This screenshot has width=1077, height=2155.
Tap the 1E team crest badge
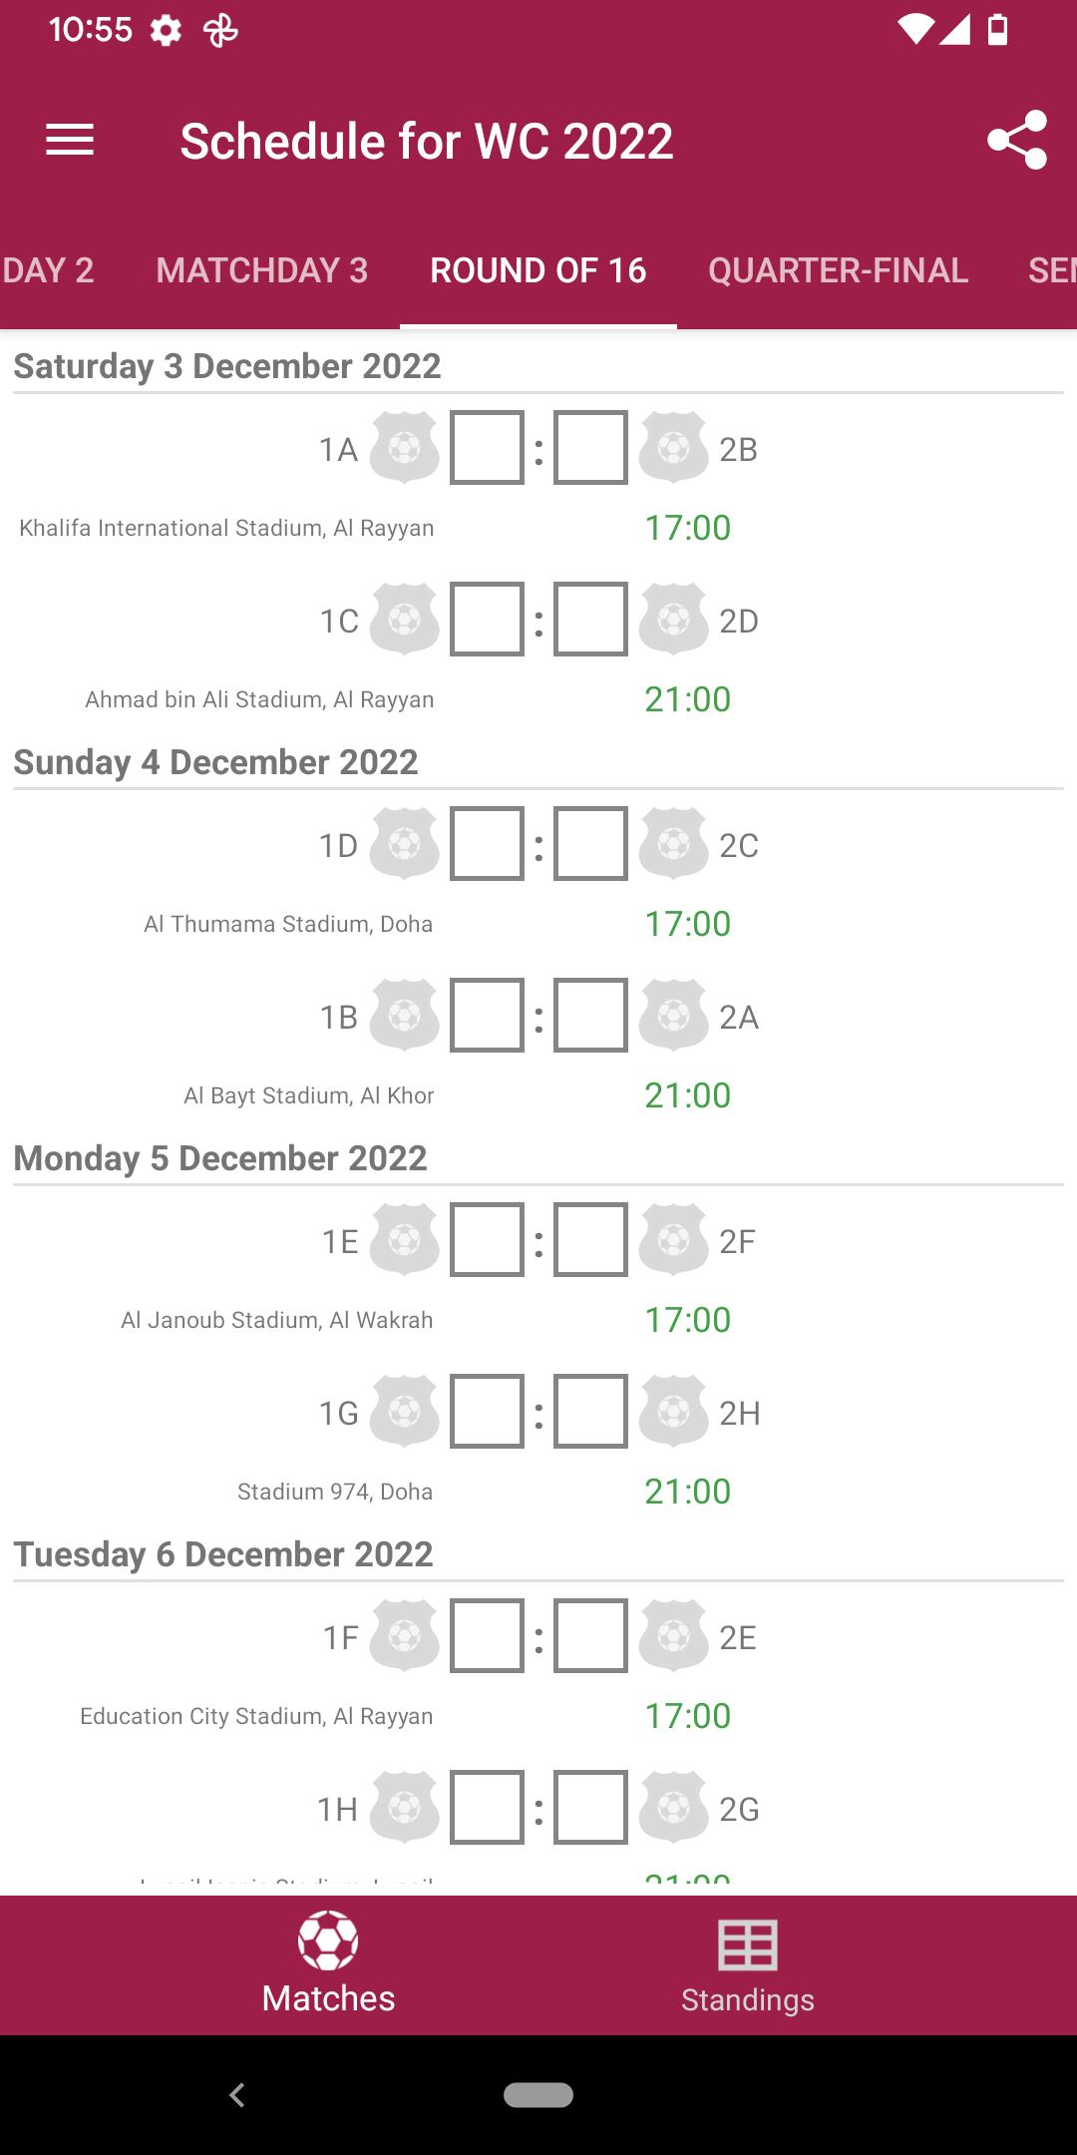point(404,1240)
